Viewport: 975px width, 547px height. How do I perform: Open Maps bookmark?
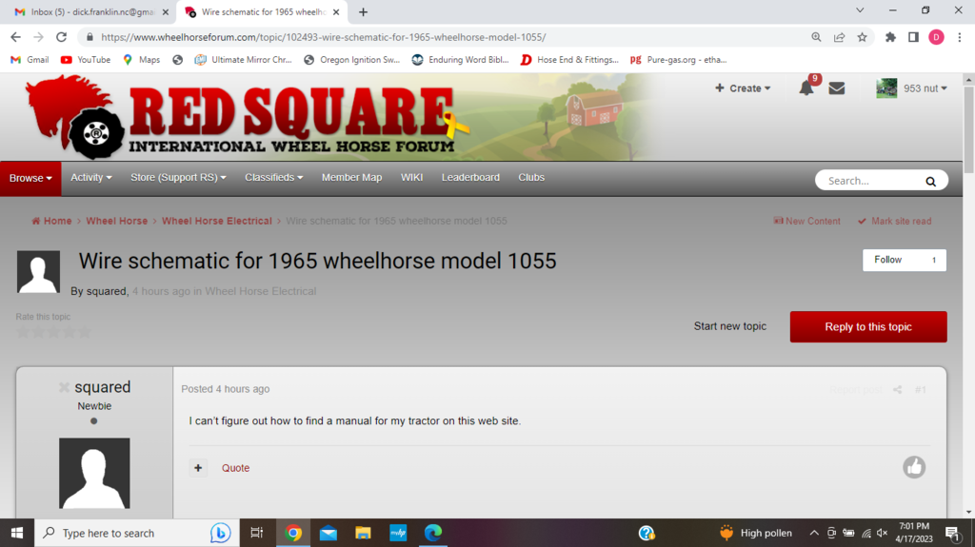click(142, 60)
